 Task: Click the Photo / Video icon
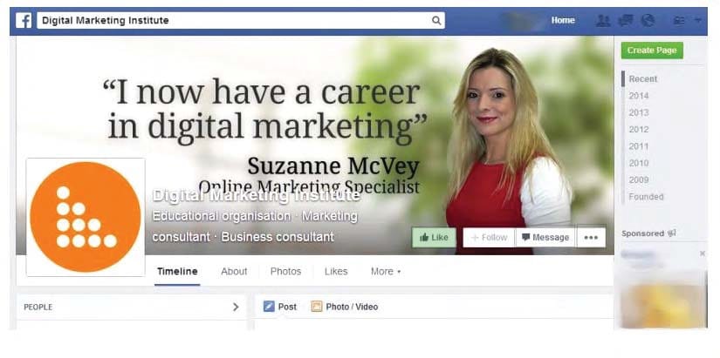coord(317,307)
